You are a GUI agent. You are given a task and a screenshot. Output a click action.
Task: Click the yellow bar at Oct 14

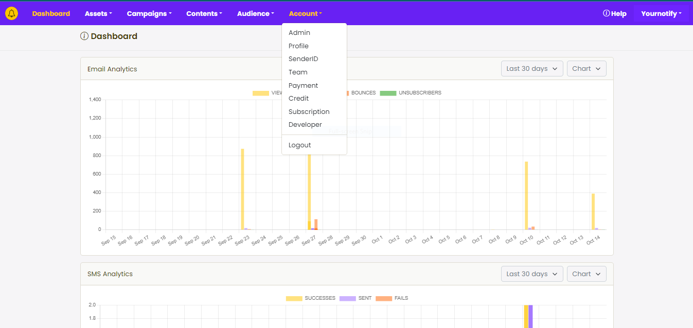[x=593, y=211]
